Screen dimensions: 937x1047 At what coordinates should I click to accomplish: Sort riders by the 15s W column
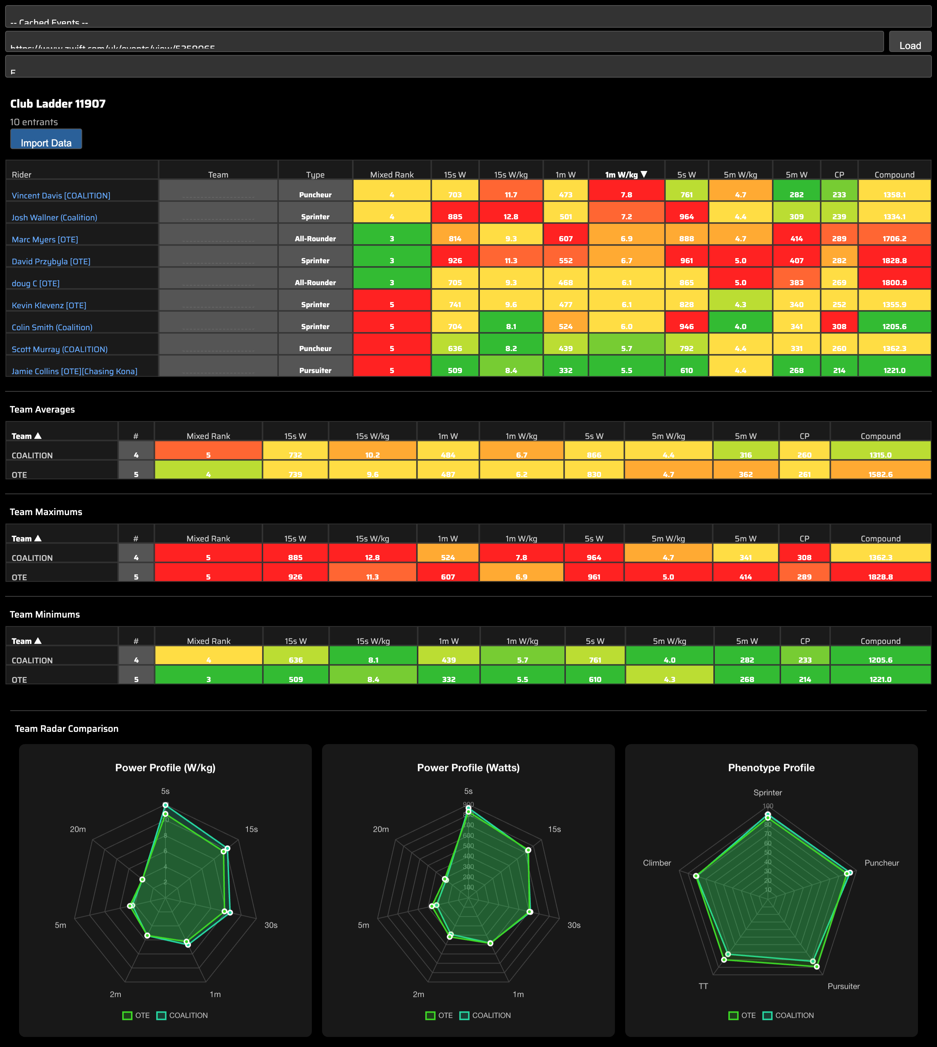click(x=455, y=174)
